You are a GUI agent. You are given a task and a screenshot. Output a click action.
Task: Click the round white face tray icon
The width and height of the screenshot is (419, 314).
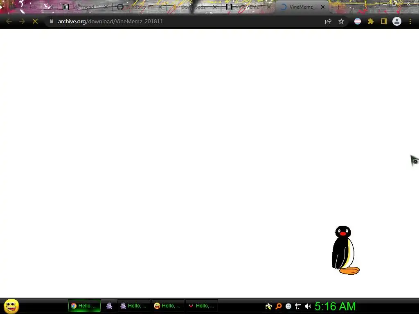(x=288, y=306)
